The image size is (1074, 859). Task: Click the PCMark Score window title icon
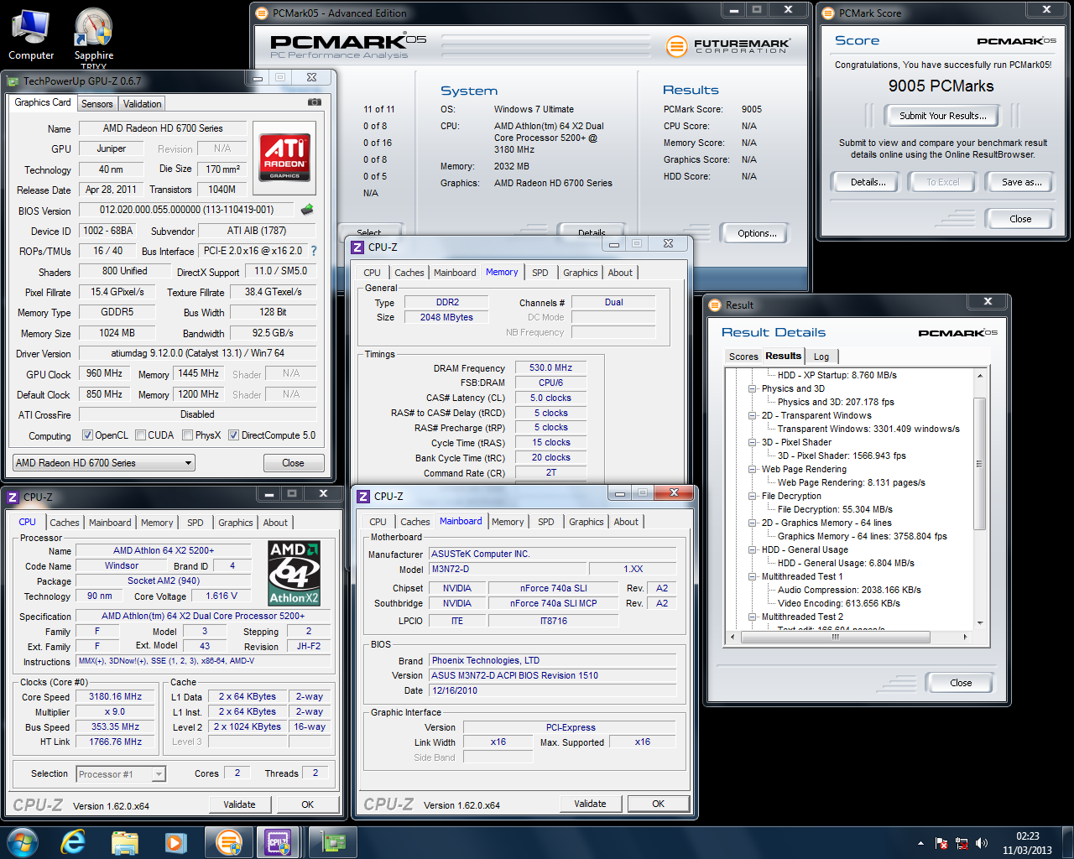(x=828, y=13)
